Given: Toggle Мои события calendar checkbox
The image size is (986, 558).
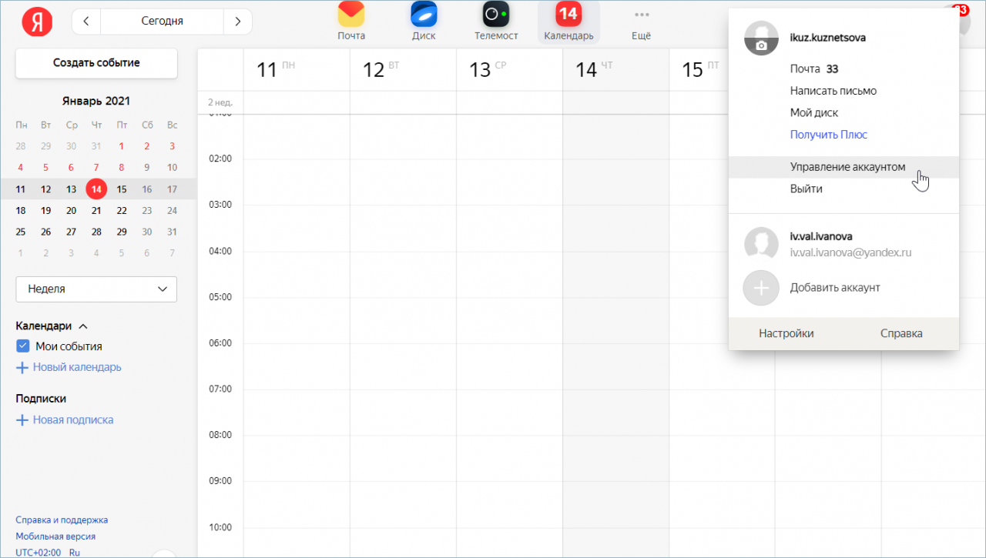Looking at the screenshot, I should coord(23,346).
